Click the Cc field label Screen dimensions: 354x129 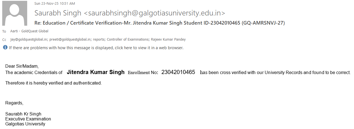coord(4,40)
